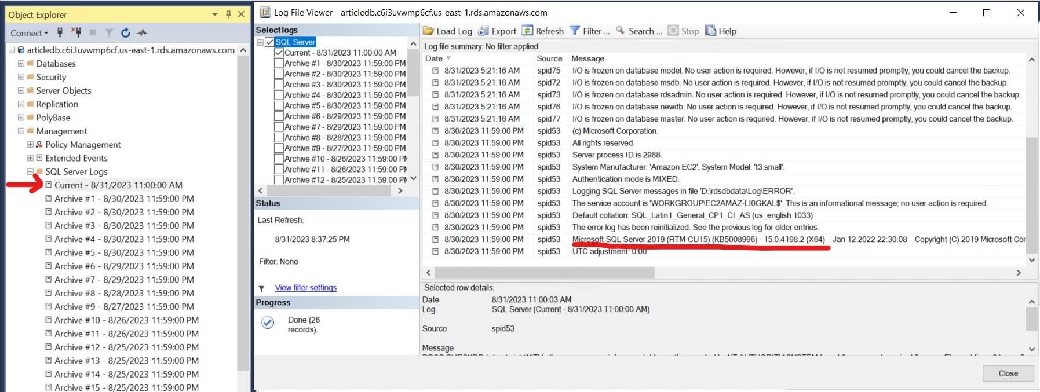The image size is (1040, 392).
Task: Check the Archive #3 log checkbox
Action: coord(279,85)
